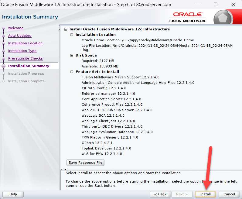Collapse the Install Oracle Fusion Middleware 12c Infrastructure node
This screenshot has width=242, height=199.
click(x=66, y=29)
